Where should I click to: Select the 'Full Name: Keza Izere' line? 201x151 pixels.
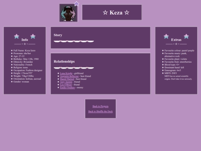pos(24,51)
